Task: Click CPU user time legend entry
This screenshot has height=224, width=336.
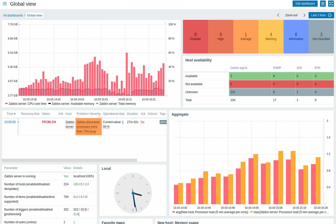Action: tap(26, 104)
